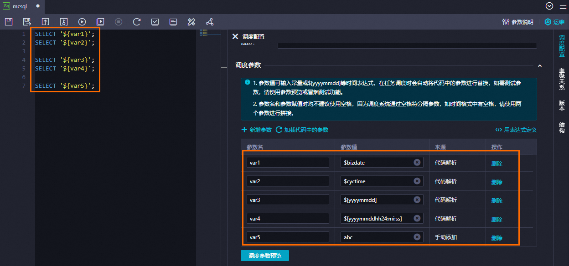Run the SQL script
The height and width of the screenshot is (266, 569).
[82, 21]
